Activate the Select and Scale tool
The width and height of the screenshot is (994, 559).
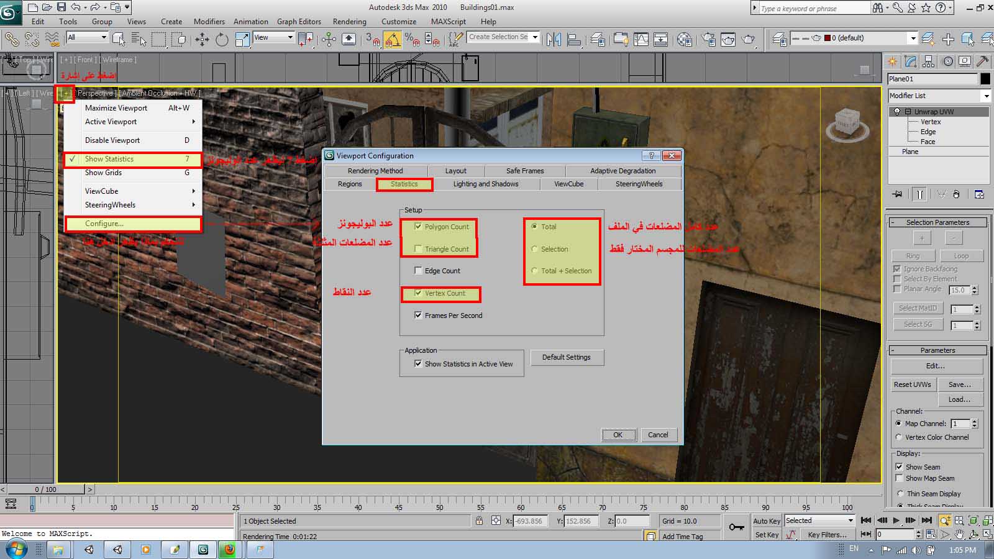pos(242,39)
